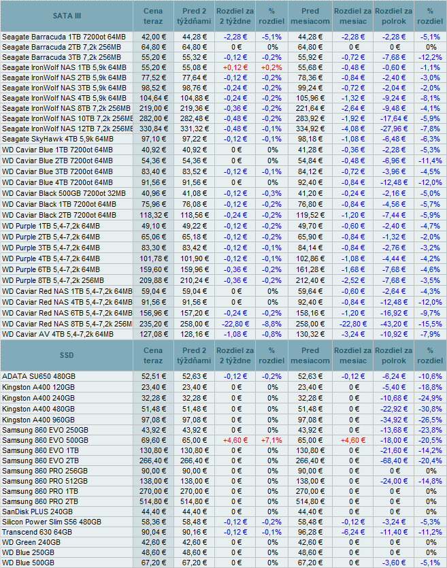Click Kingston A400 480GB name
The width and height of the screenshot is (447, 568).
(38, 409)
